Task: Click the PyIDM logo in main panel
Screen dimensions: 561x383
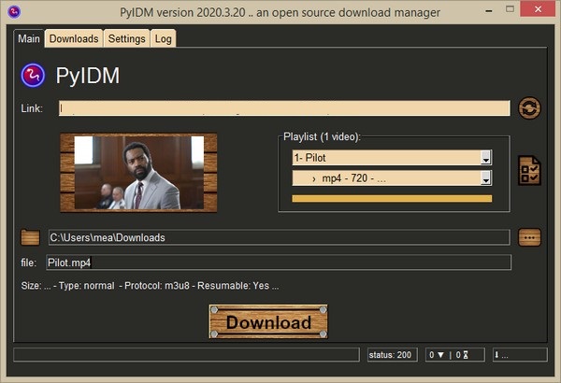Action: (x=33, y=76)
